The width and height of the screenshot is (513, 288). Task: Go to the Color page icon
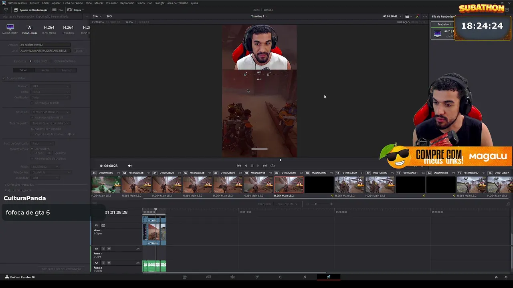[281, 277]
